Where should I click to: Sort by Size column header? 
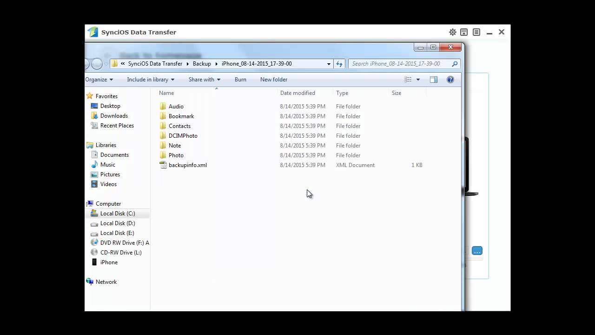397,93
